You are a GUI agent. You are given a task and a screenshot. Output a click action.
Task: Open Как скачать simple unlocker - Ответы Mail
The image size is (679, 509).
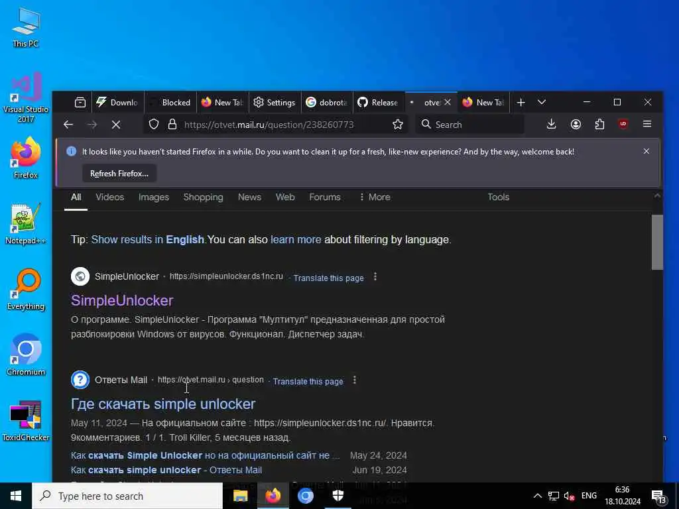(x=166, y=470)
